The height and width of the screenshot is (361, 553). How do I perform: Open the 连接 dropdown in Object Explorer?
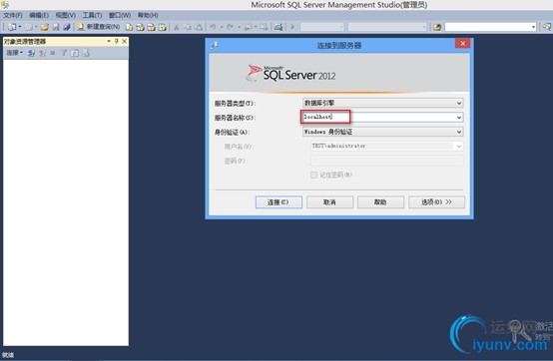pos(14,53)
